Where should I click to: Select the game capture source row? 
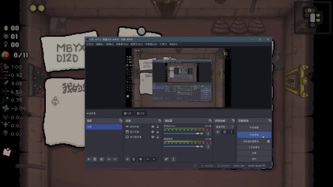click(x=142, y=127)
